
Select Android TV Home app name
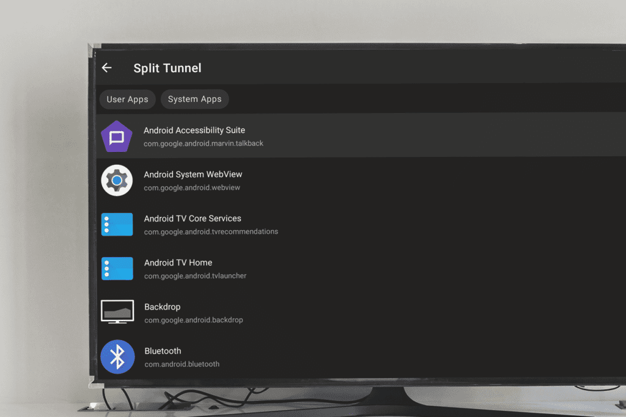178,263
